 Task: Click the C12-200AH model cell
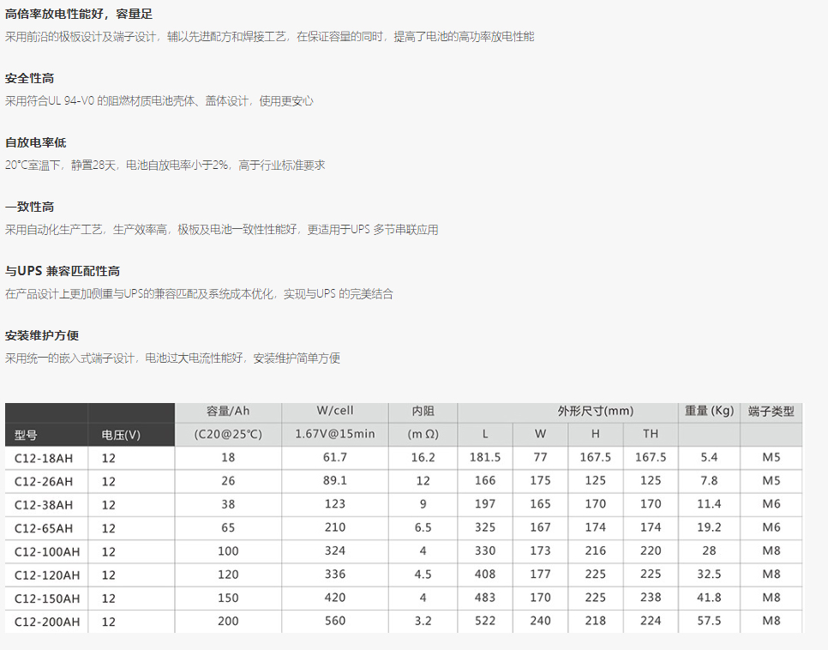[x=47, y=622]
